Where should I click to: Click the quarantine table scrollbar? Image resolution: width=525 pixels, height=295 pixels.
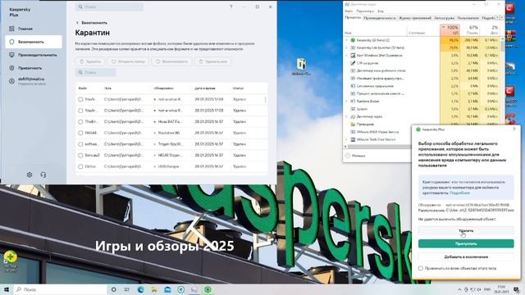point(266,100)
